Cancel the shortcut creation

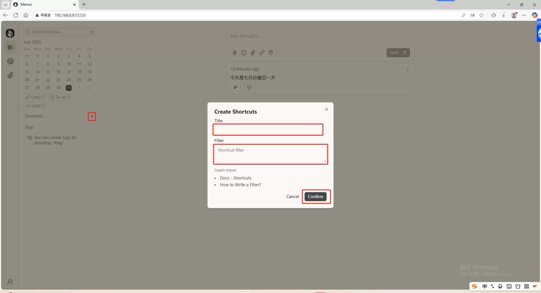pyautogui.click(x=292, y=197)
